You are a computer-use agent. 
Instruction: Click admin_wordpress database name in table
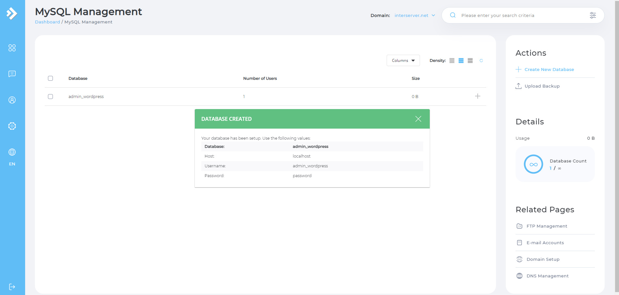click(86, 97)
